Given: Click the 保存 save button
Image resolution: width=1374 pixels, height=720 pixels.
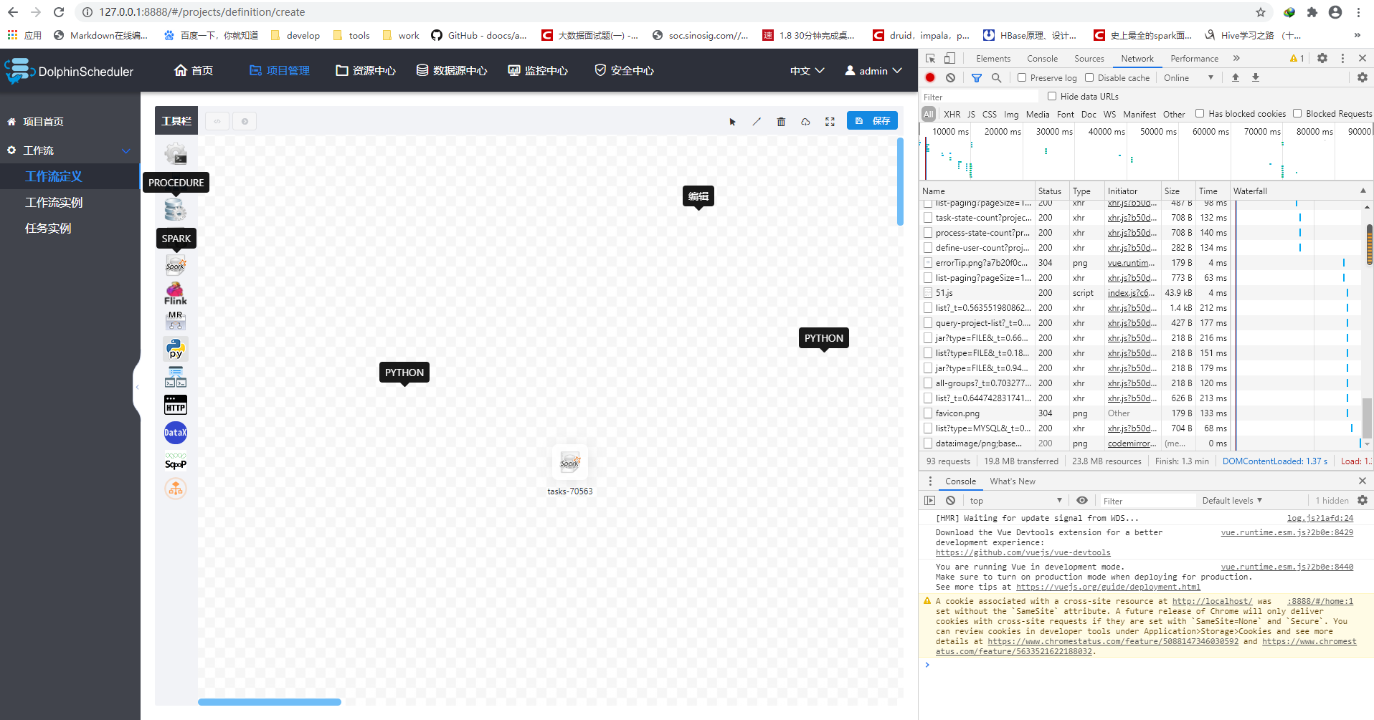Looking at the screenshot, I should pos(872,120).
